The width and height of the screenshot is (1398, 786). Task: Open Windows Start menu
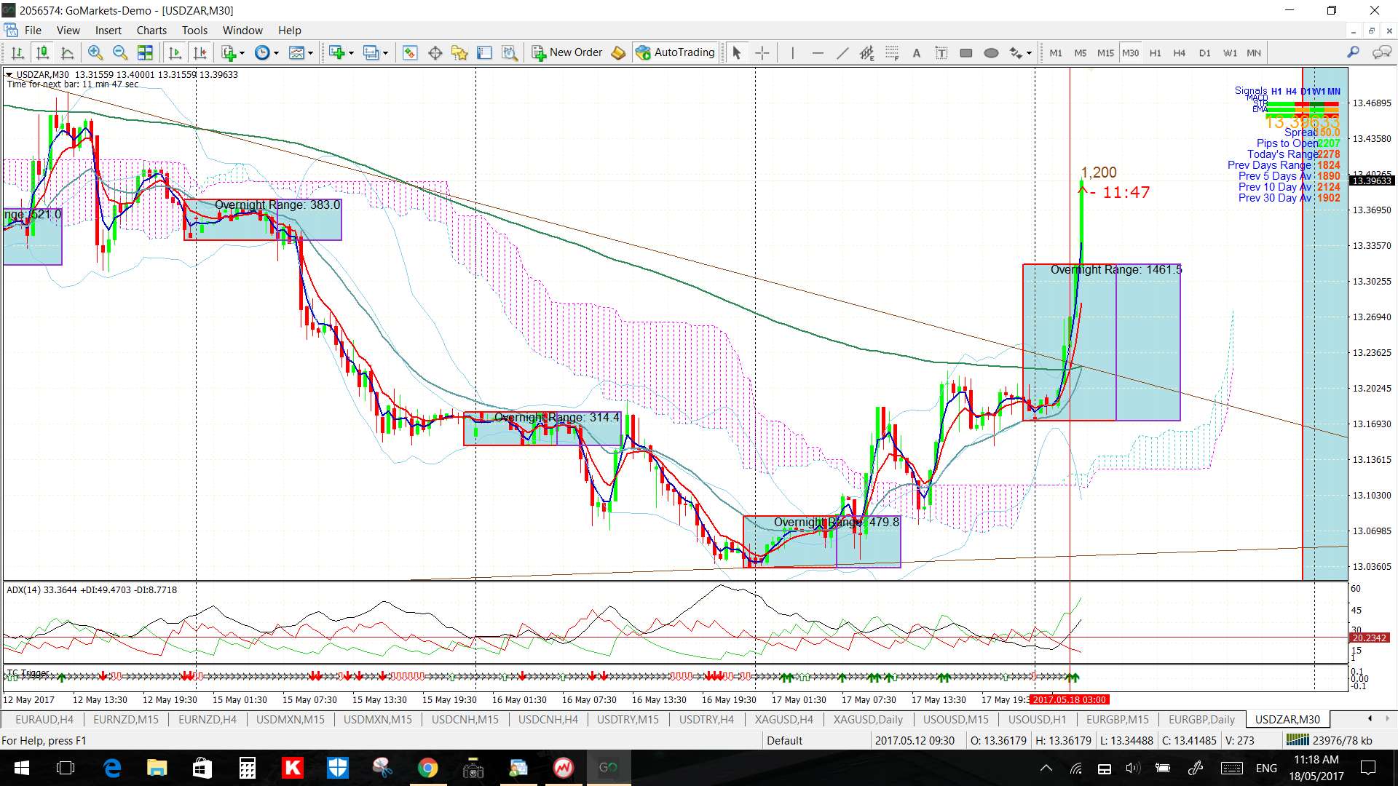(21, 768)
